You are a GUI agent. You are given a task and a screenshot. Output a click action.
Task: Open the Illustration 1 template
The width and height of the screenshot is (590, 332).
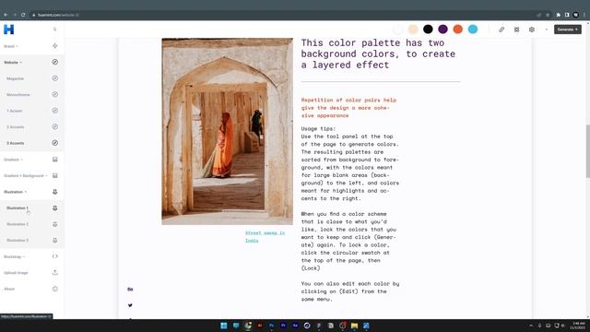click(x=18, y=208)
